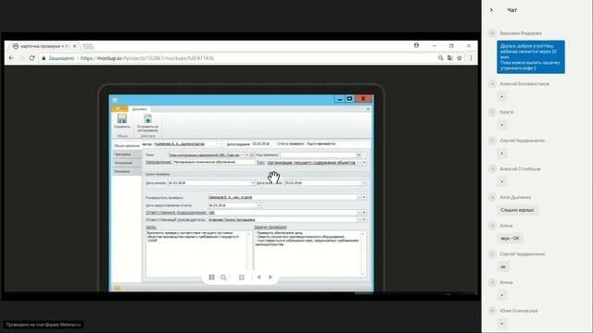Click the Цели heading link
Viewport: 593px width, 333px height.
click(151, 228)
